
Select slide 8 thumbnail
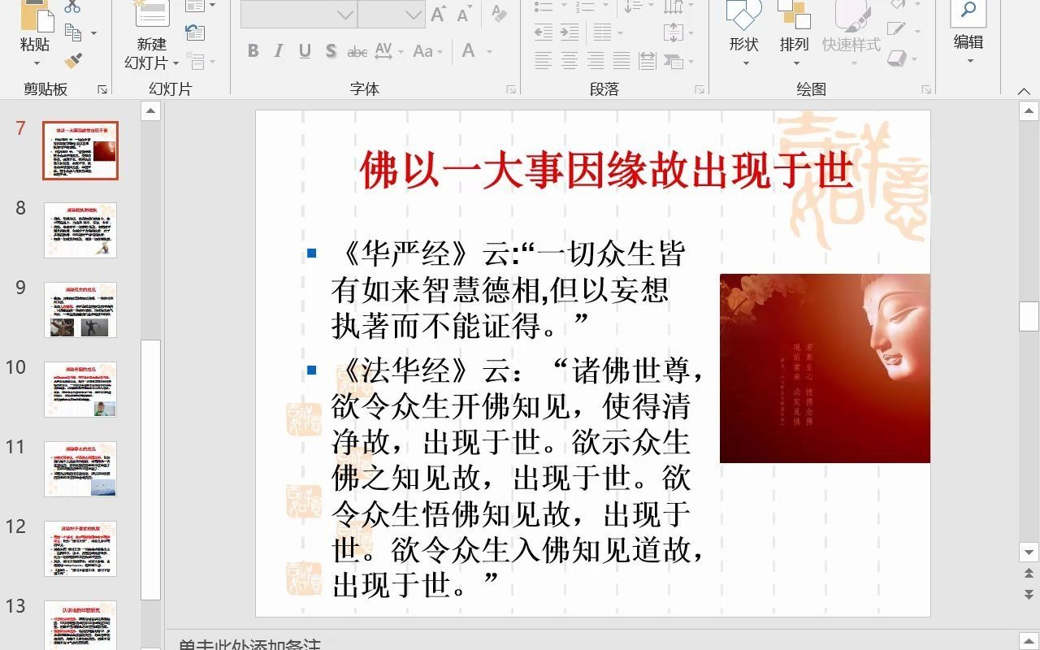coord(80,230)
